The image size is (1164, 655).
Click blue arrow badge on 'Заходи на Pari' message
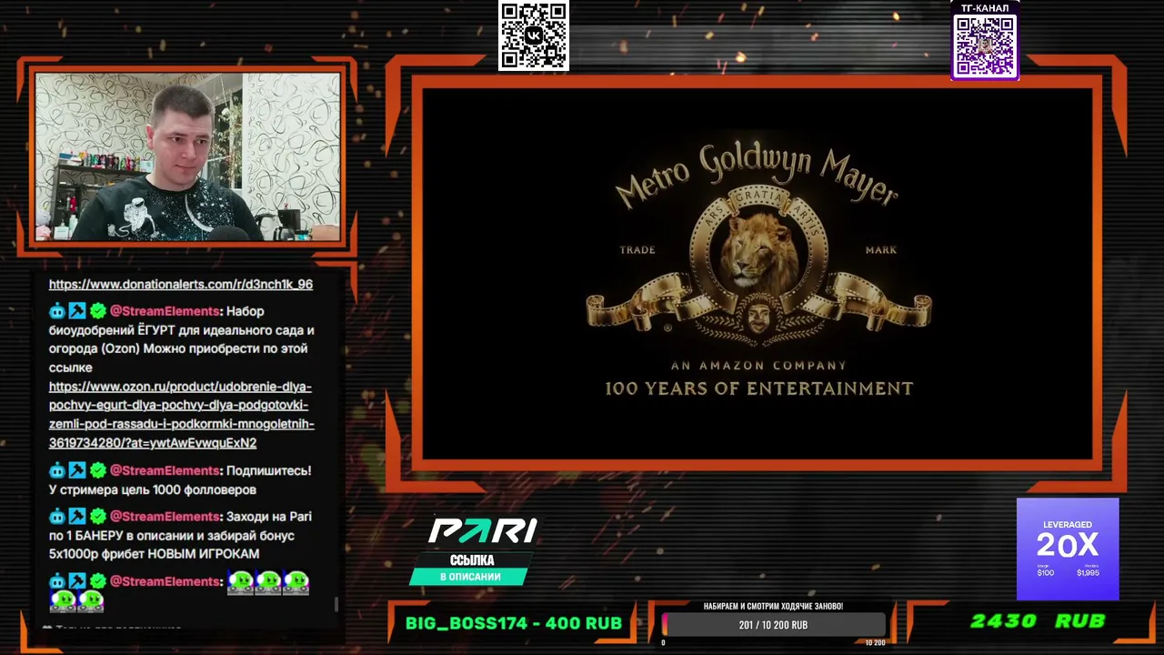coord(77,516)
